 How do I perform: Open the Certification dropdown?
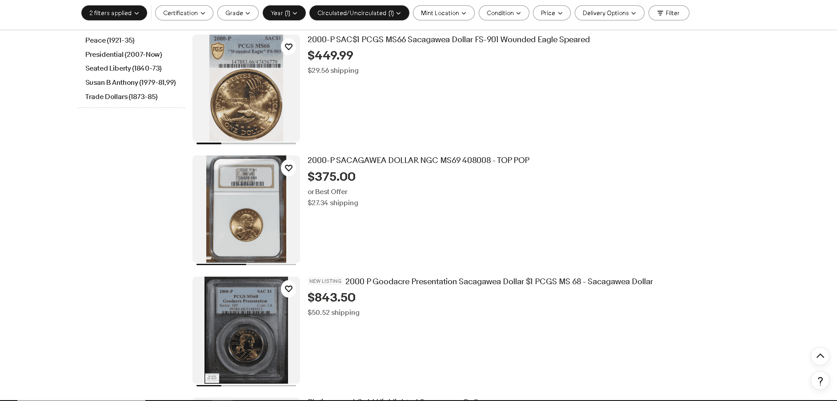184,13
